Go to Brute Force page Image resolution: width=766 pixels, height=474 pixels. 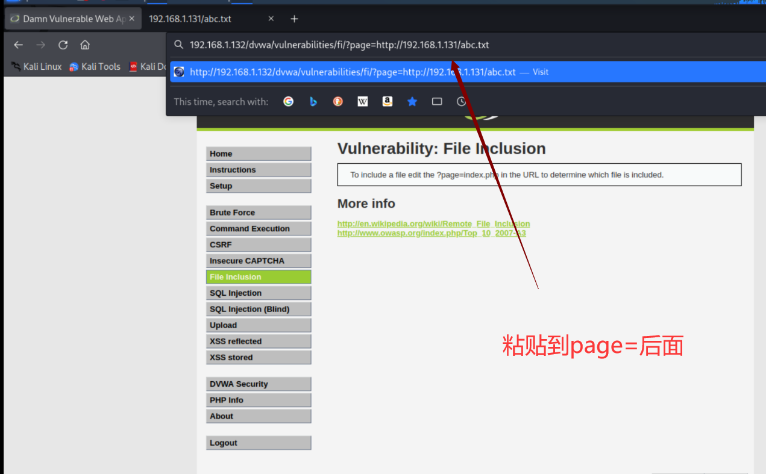(x=259, y=213)
